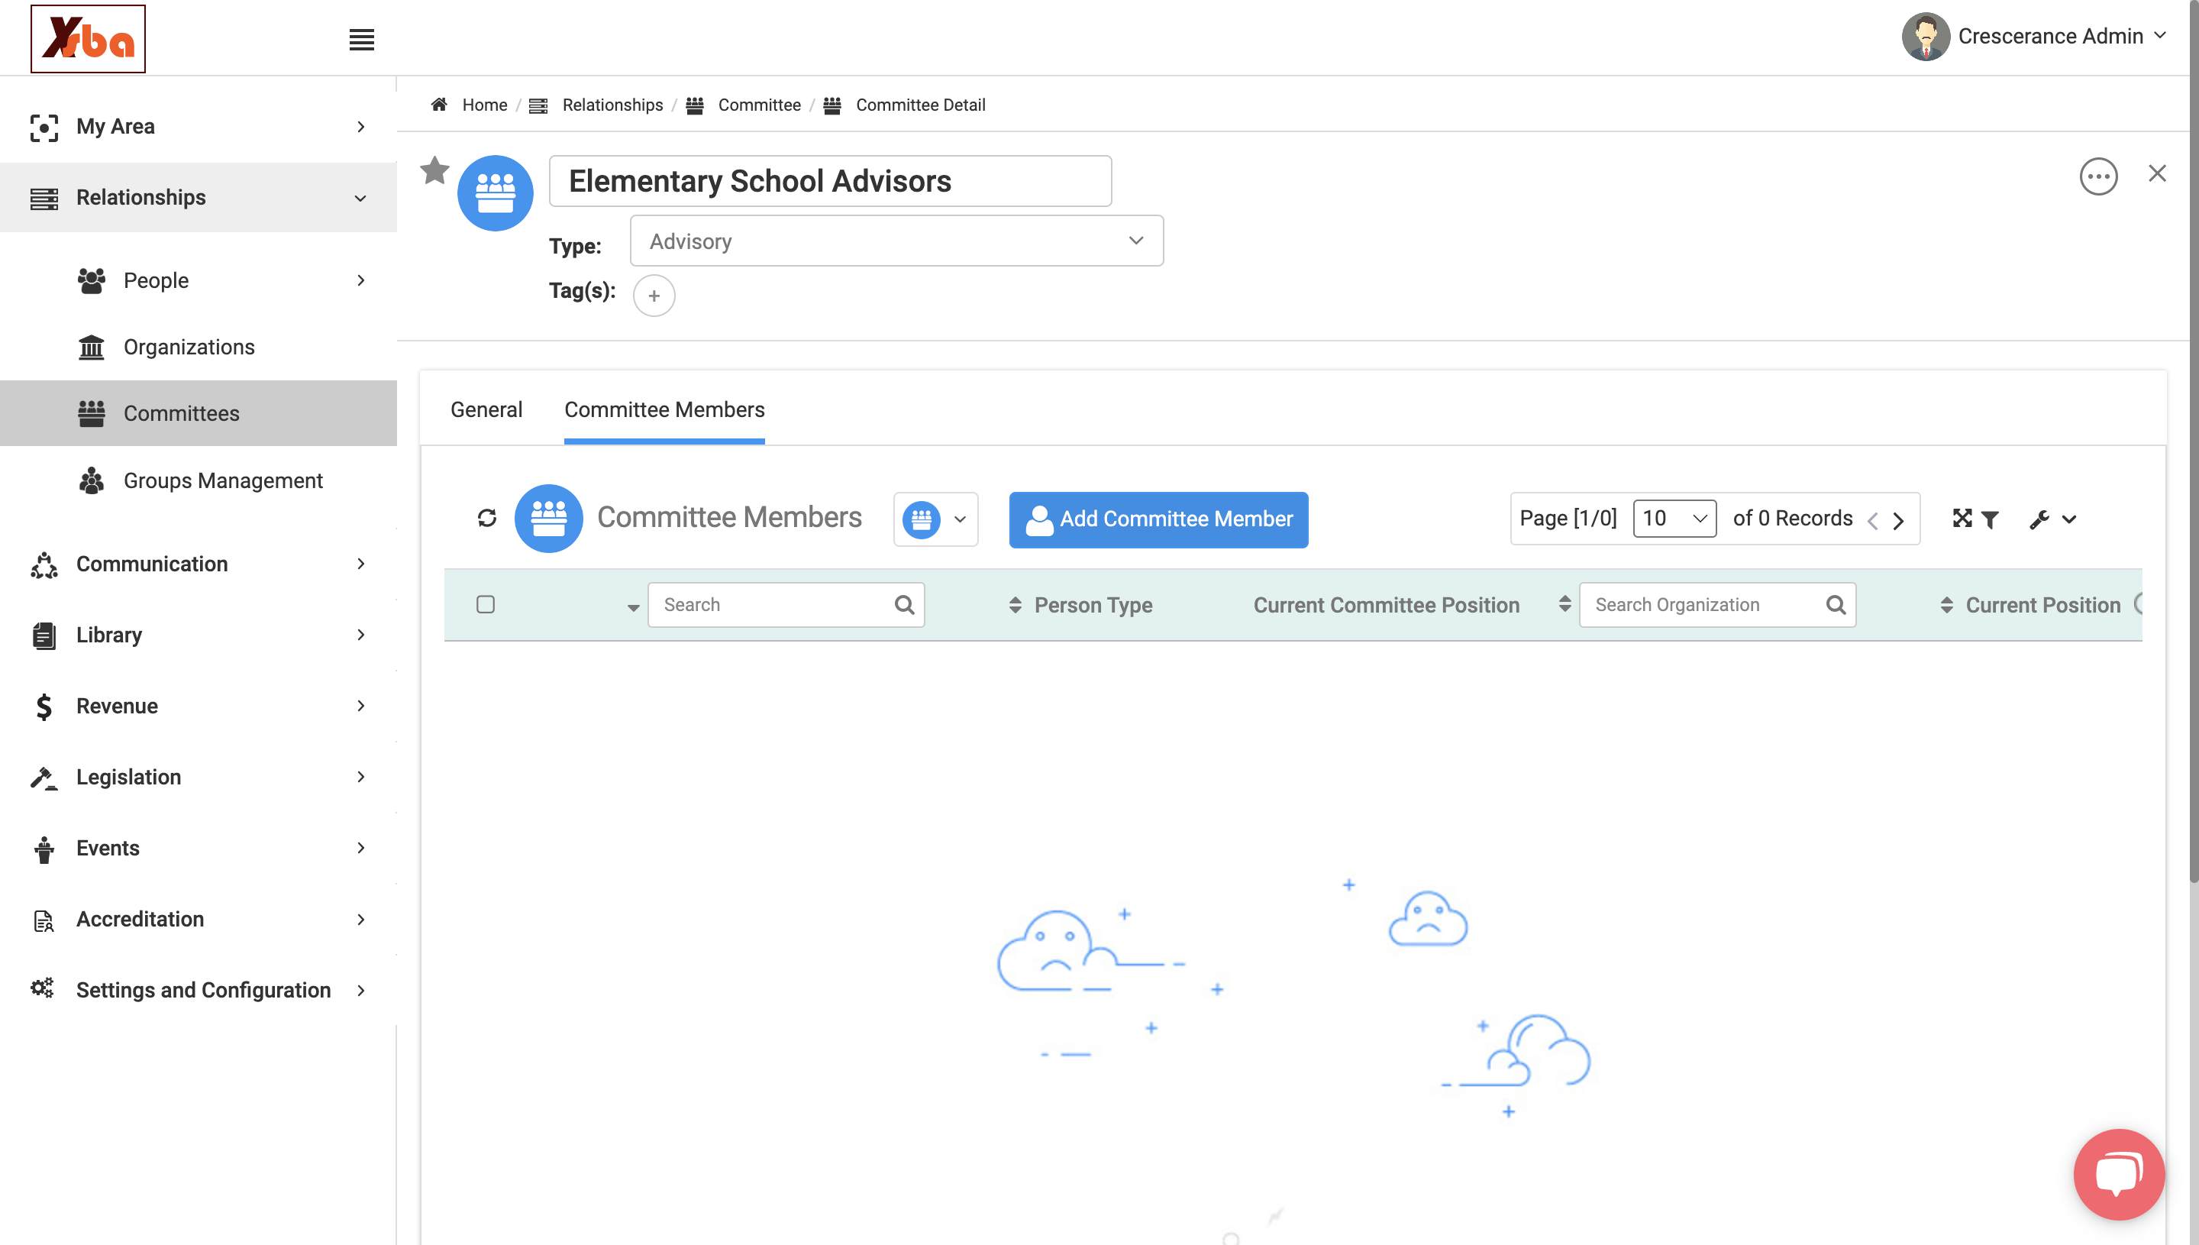The image size is (2199, 1245).
Task: Open the Crescerance Admin user menu
Action: coord(2034,36)
